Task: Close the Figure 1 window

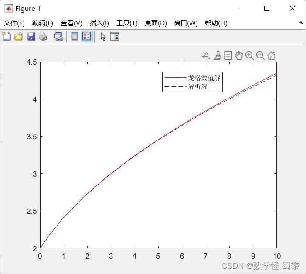Action: coord(292,8)
